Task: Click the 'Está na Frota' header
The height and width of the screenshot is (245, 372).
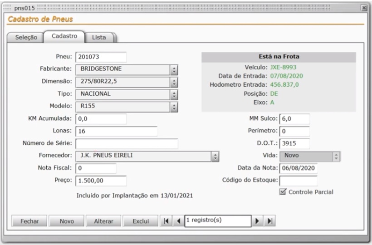Action: (279, 57)
